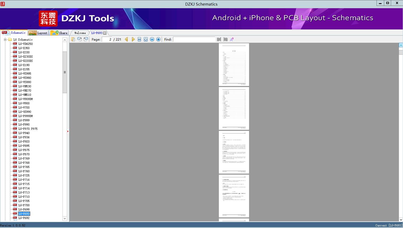Click the fit whole page icon
The height and width of the screenshot is (228, 403).
coord(146,39)
